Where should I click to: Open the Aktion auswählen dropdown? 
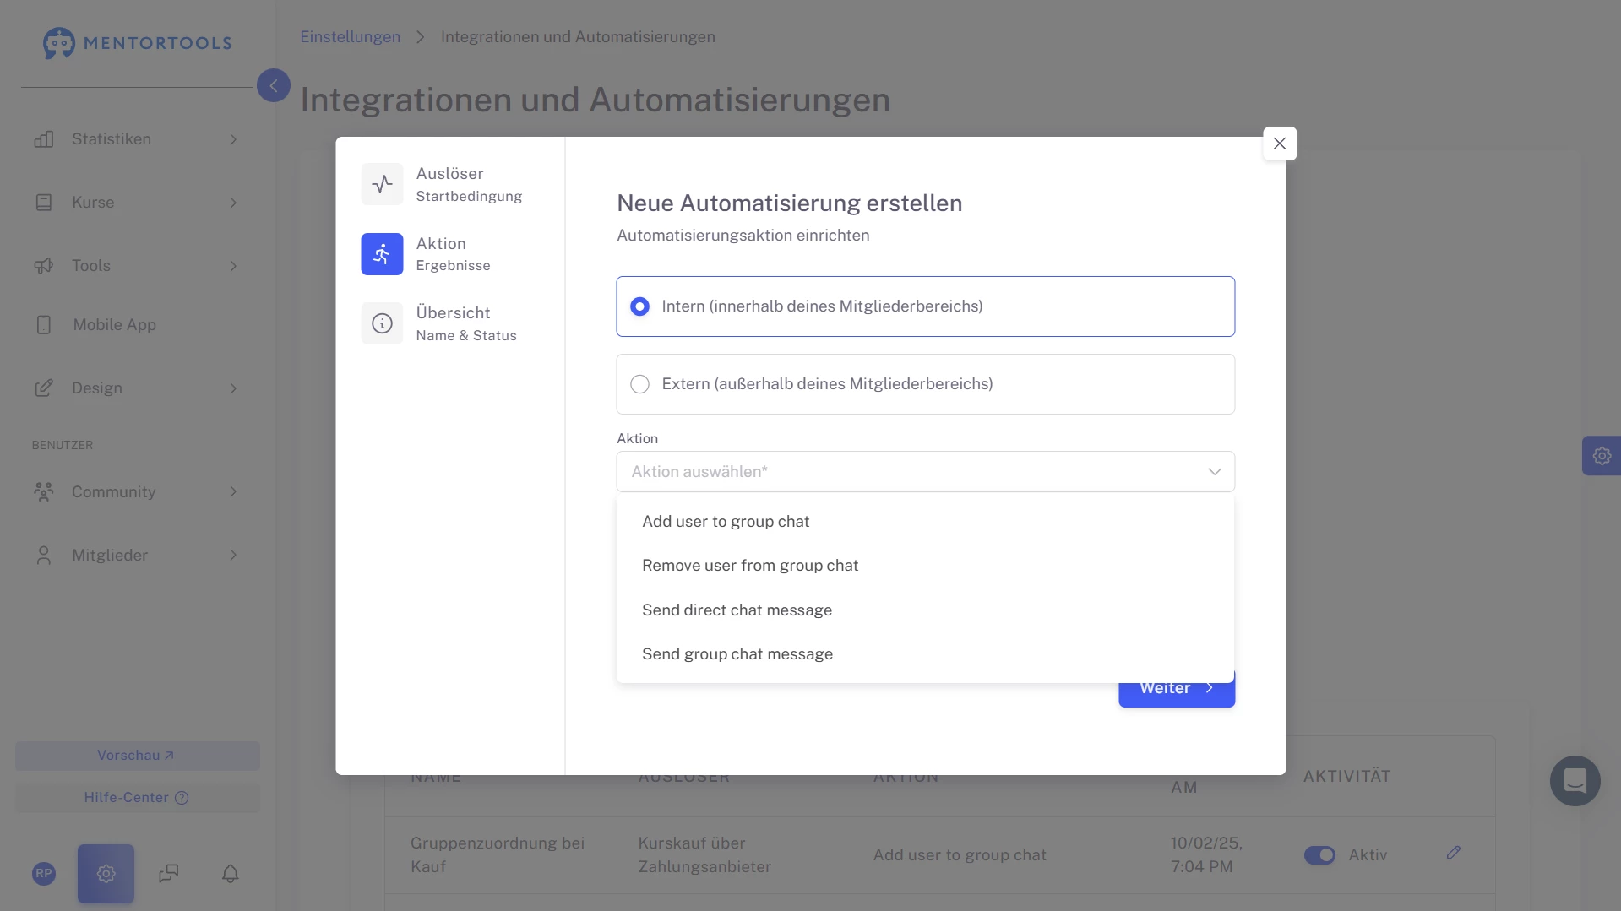[x=925, y=472]
